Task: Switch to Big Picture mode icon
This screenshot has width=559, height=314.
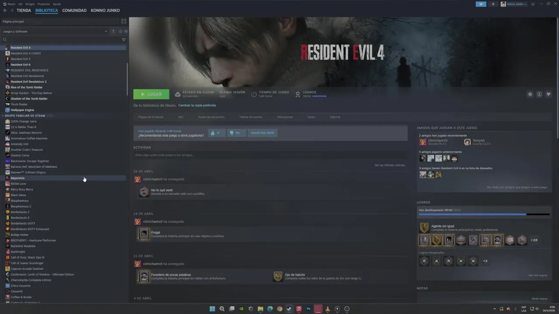Action: point(533,4)
